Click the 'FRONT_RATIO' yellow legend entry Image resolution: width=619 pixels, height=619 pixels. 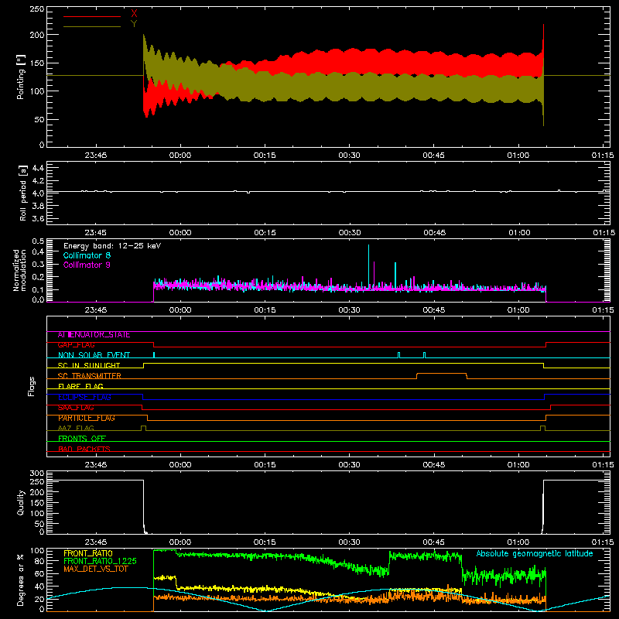coord(87,553)
